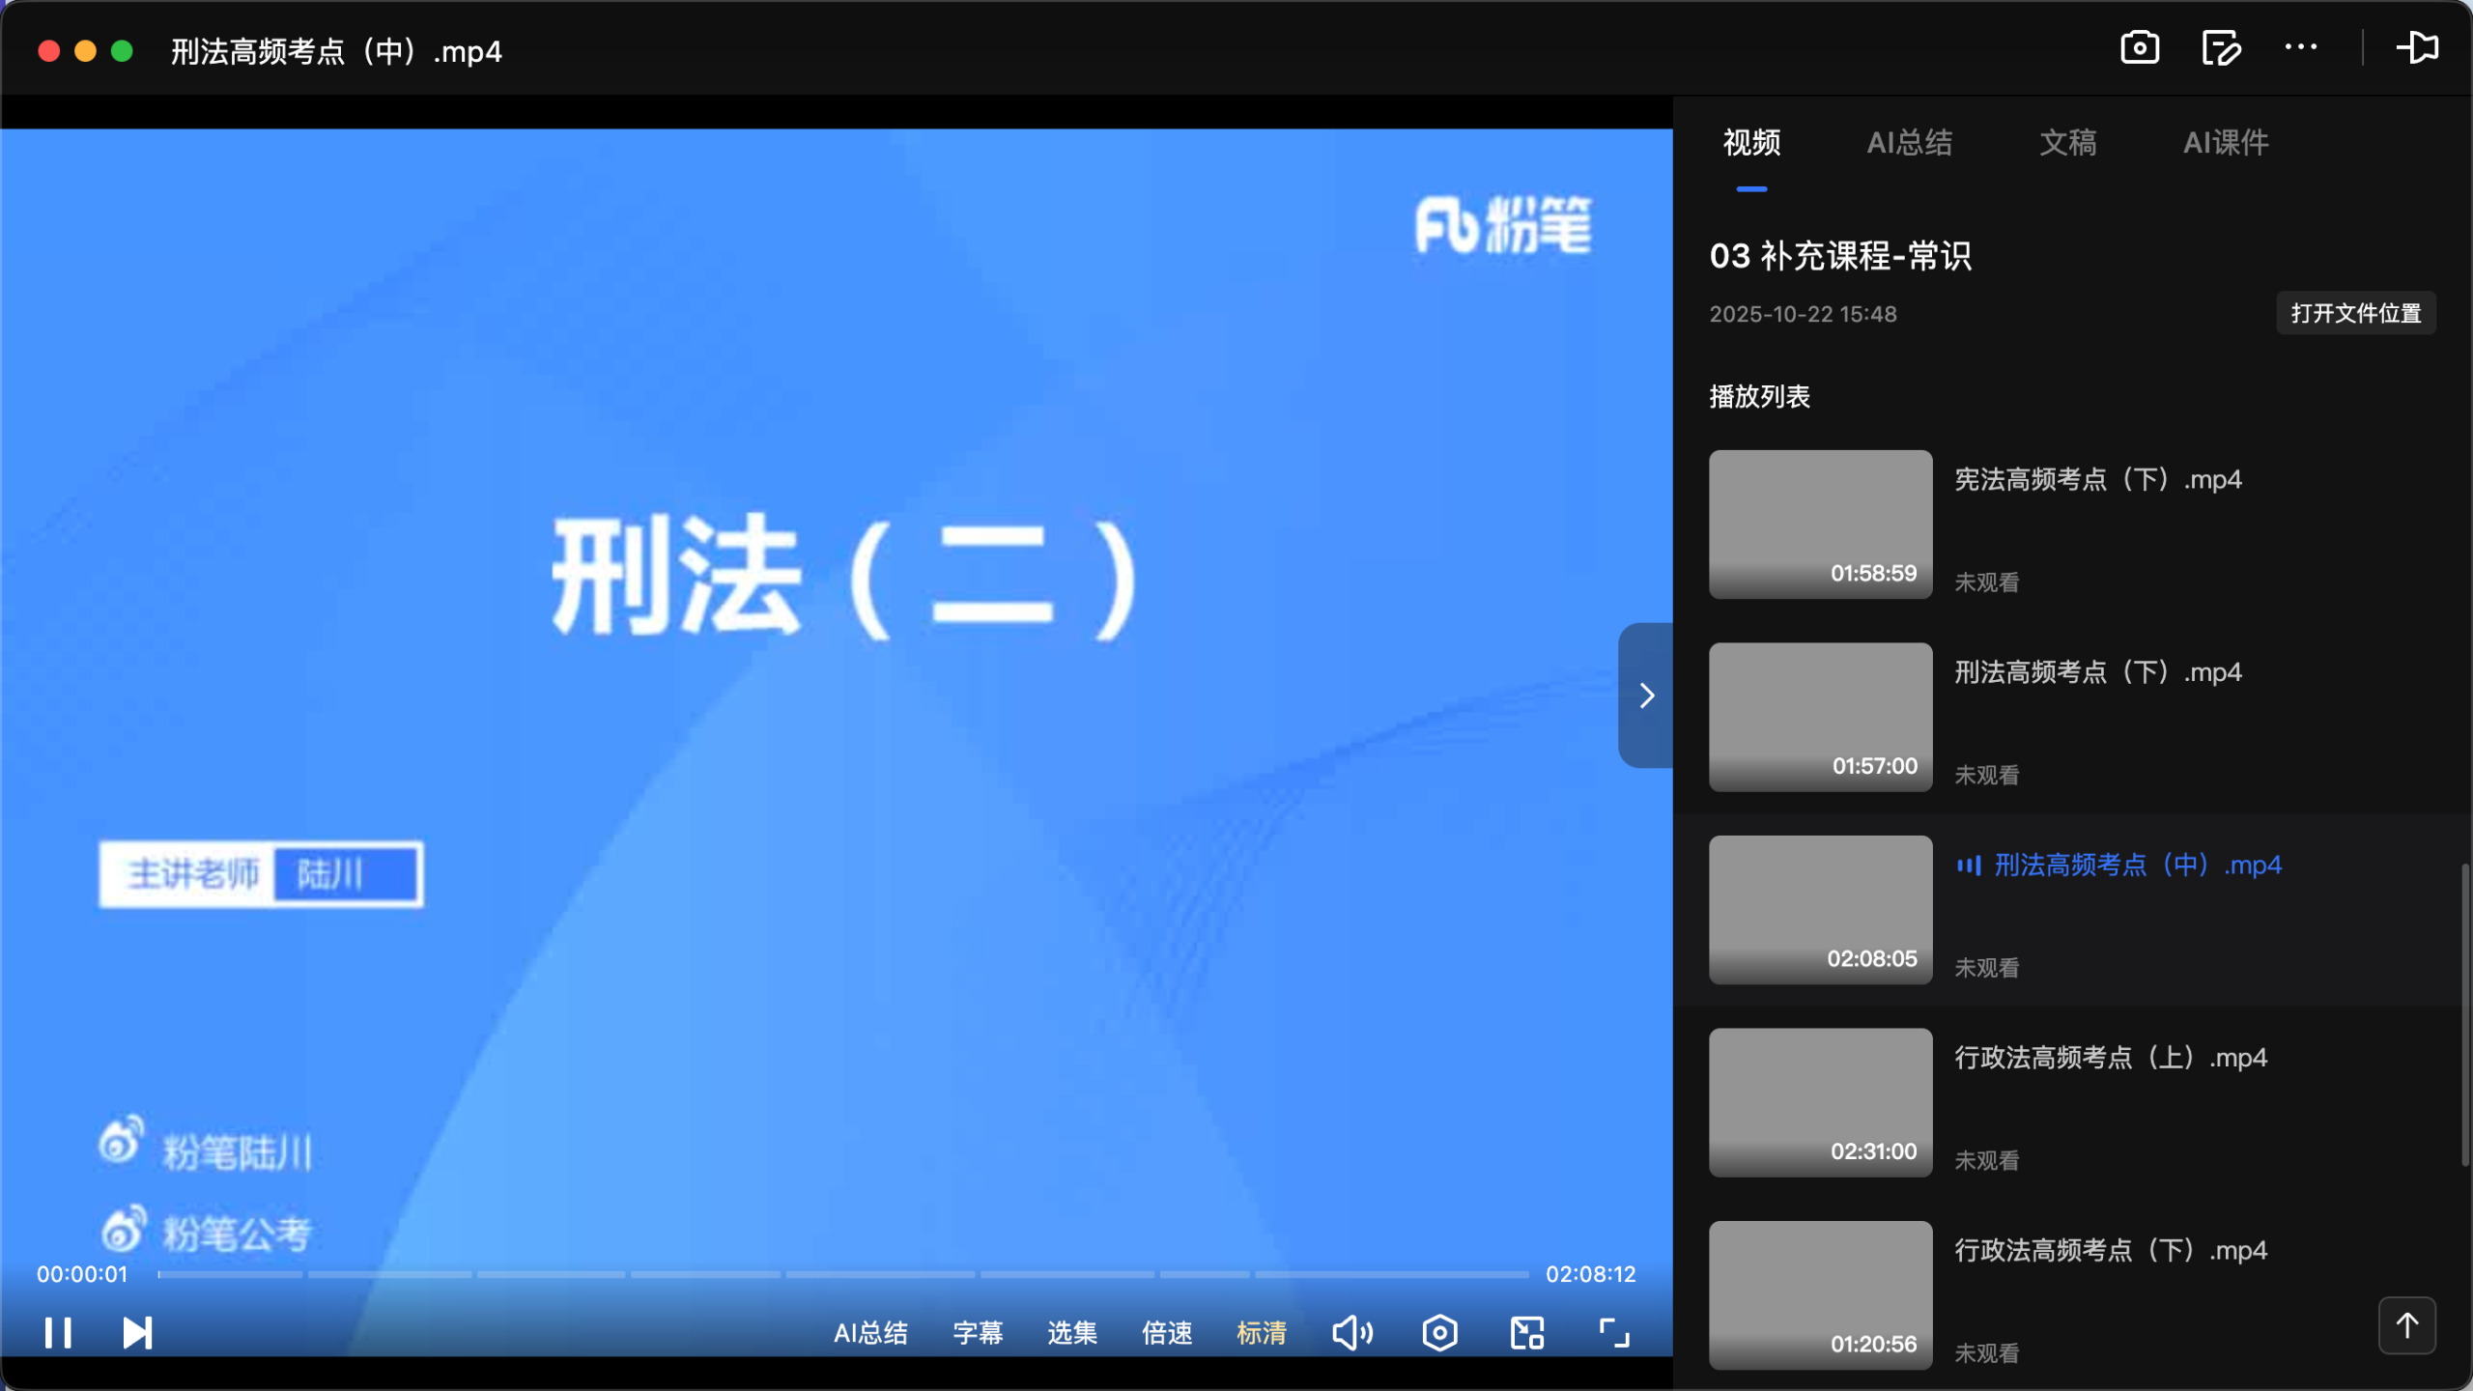Click the settings hexagon icon in playback bar
Viewport: 2473px width, 1391px height.
1438,1332
